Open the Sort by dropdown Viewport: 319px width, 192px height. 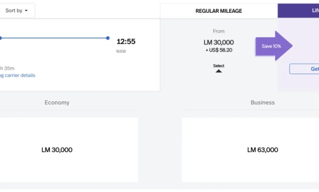(16, 11)
